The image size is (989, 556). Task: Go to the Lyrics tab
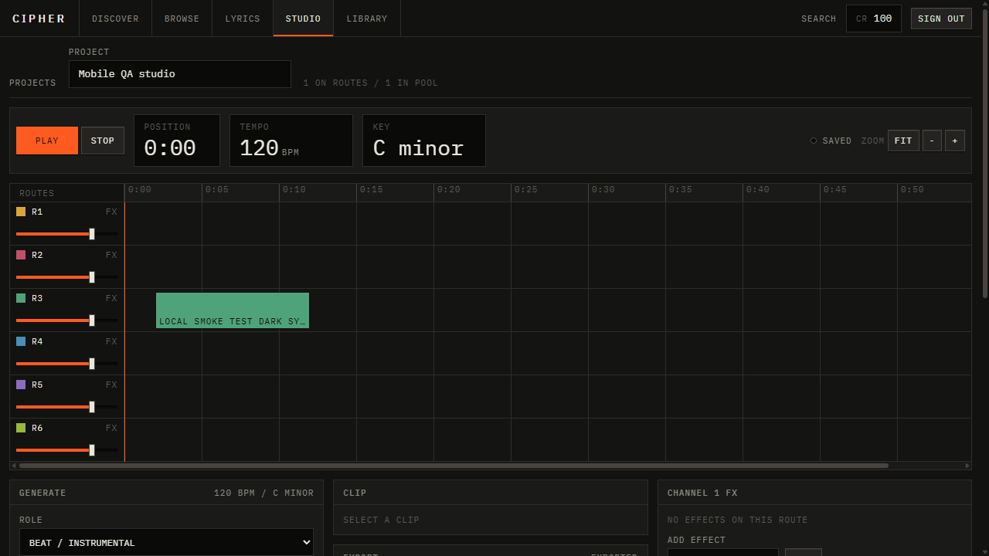243,19
